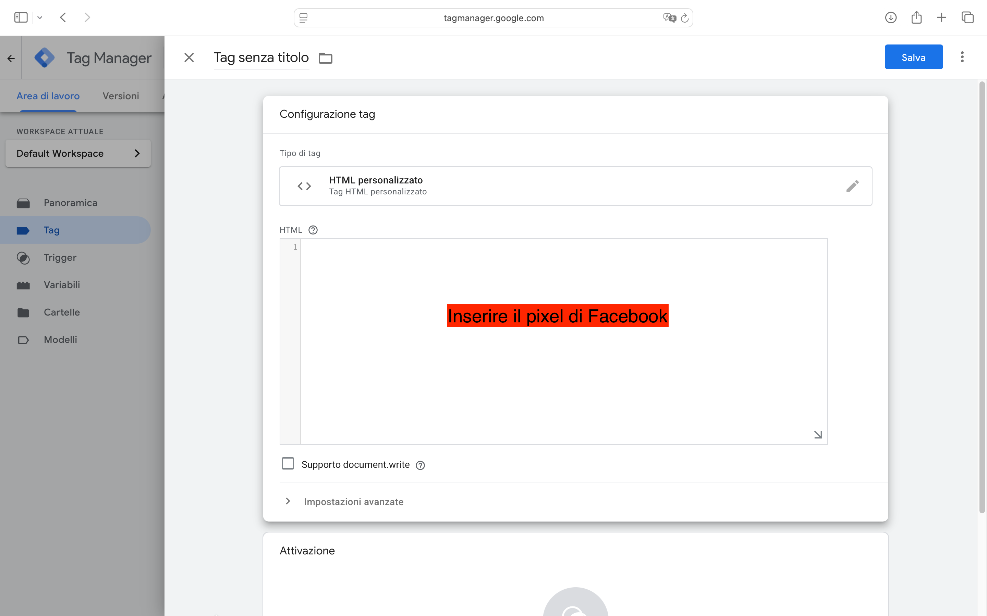
Task: Open Variabili in the left sidebar
Action: tap(62, 285)
